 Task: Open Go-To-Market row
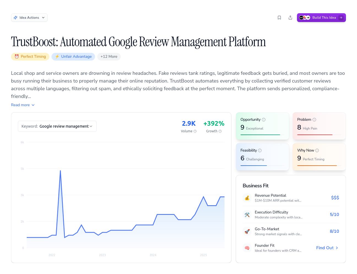pos(291,231)
